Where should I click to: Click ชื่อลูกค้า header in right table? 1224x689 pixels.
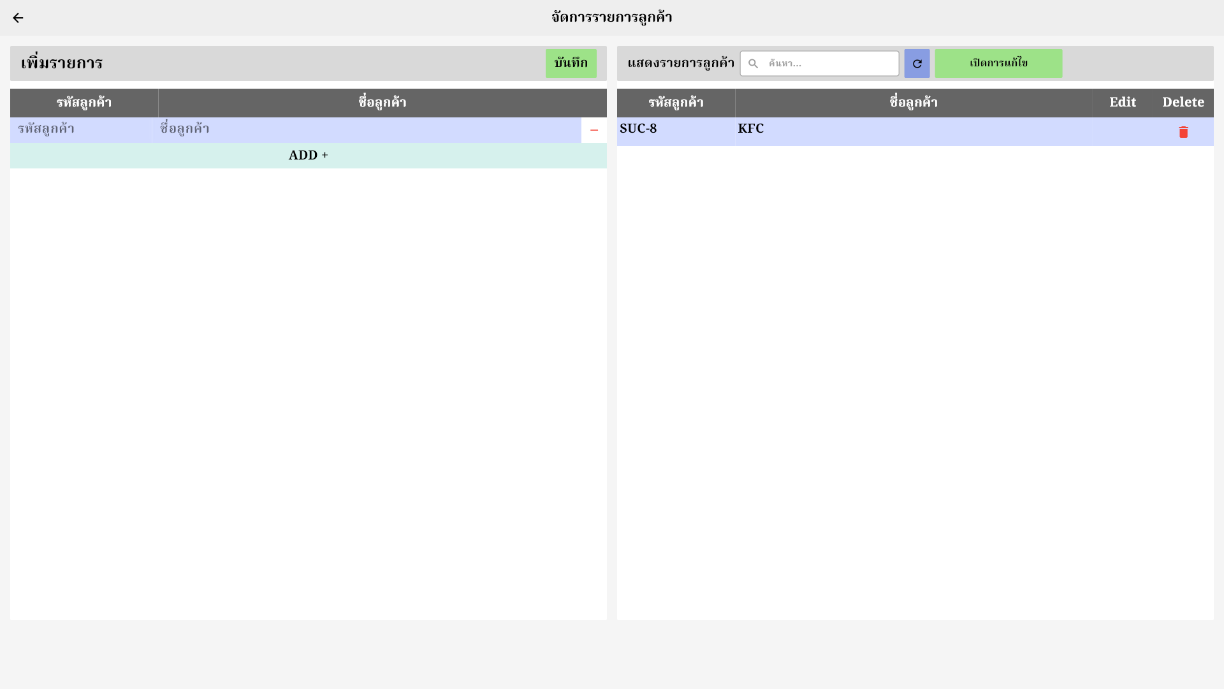pos(914,103)
